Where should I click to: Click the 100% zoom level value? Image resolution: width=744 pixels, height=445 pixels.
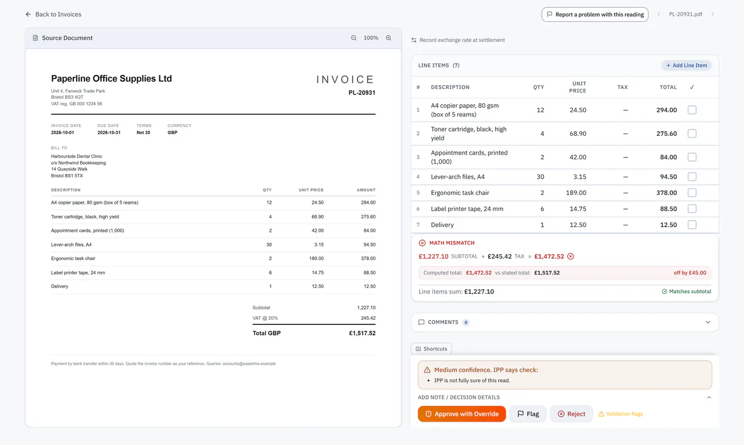(371, 38)
